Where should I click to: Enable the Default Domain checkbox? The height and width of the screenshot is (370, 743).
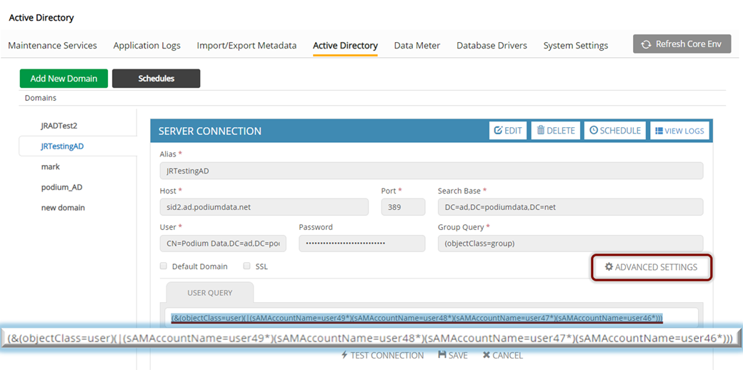[x=164, y=266]
